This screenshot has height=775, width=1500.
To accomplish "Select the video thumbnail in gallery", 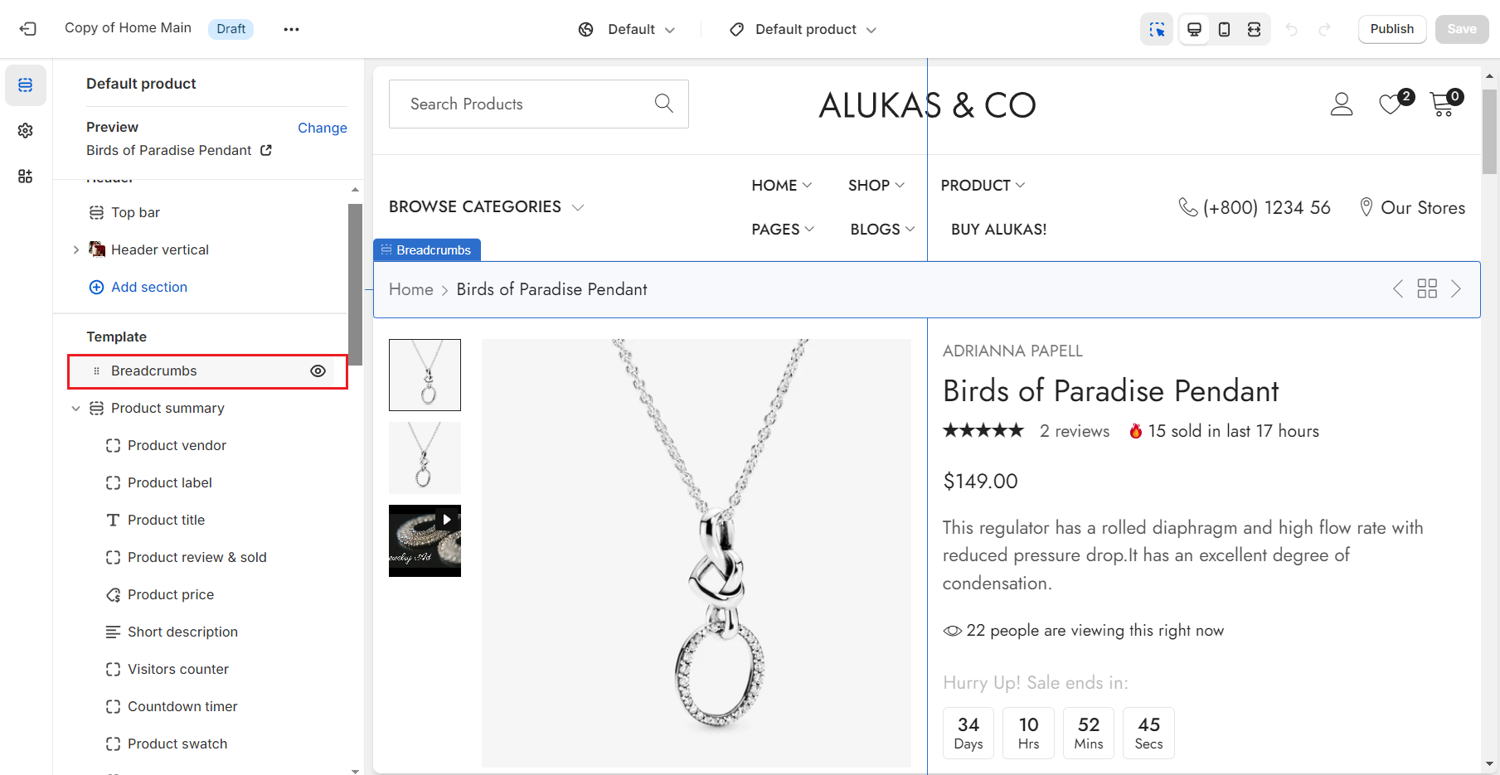I will click(x=425, y=540).
